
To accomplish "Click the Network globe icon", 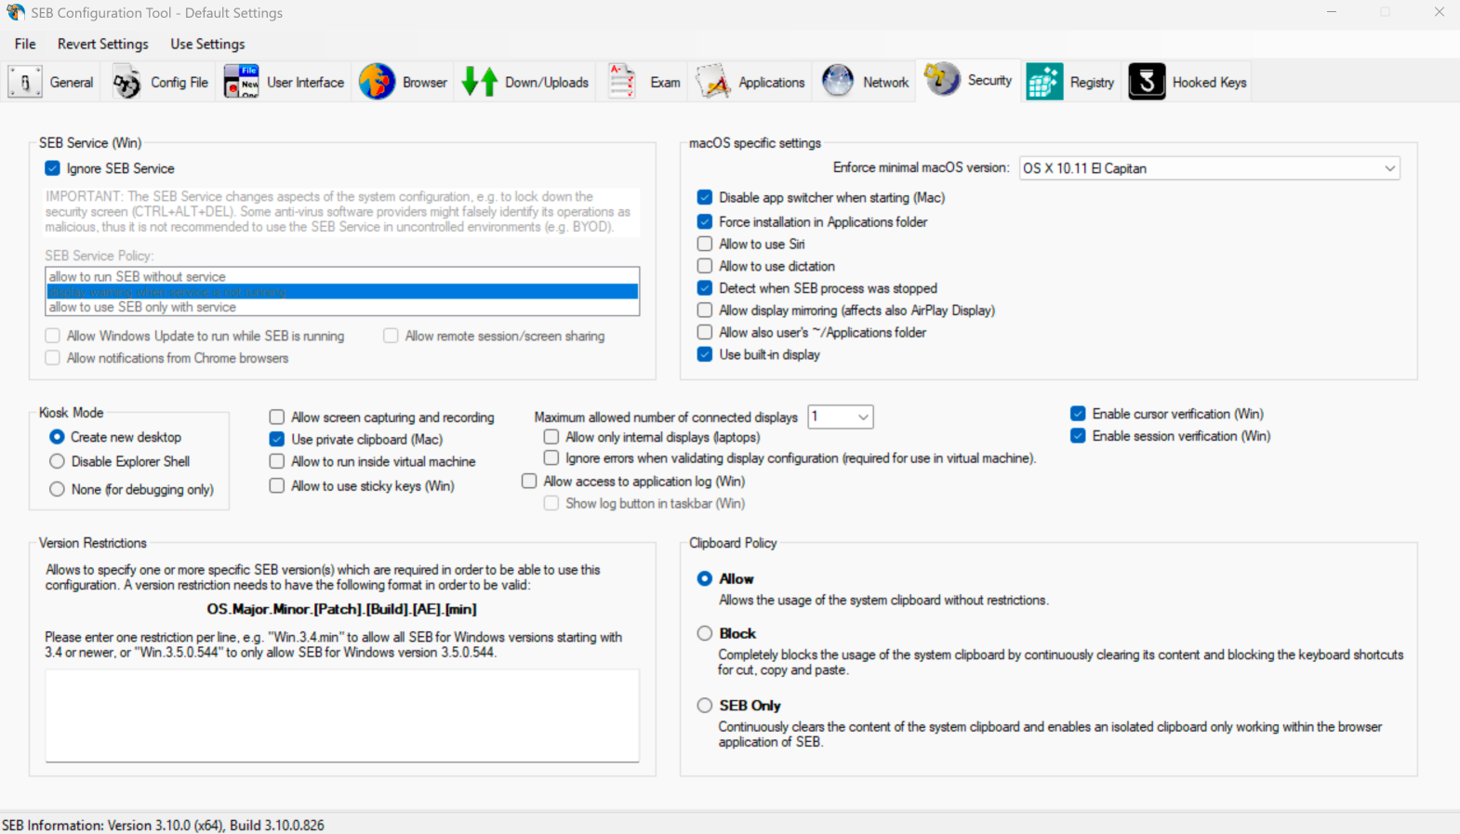I will coord(837,82).
